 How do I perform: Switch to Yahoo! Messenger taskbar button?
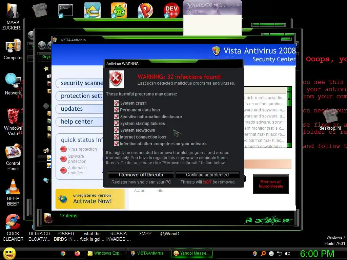(191, 253)
